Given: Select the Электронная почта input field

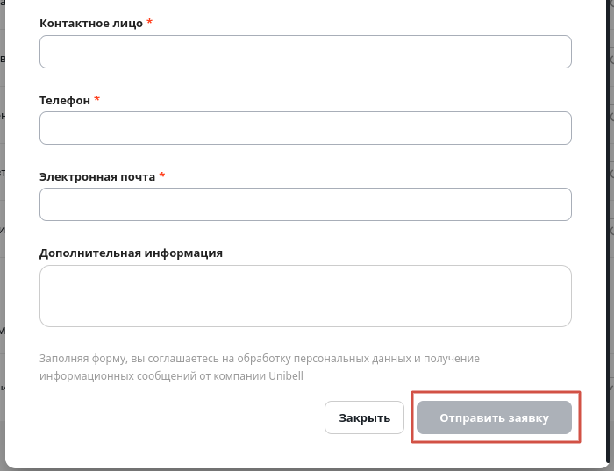Looking at the screenshot, I should (x=305, y=204).
